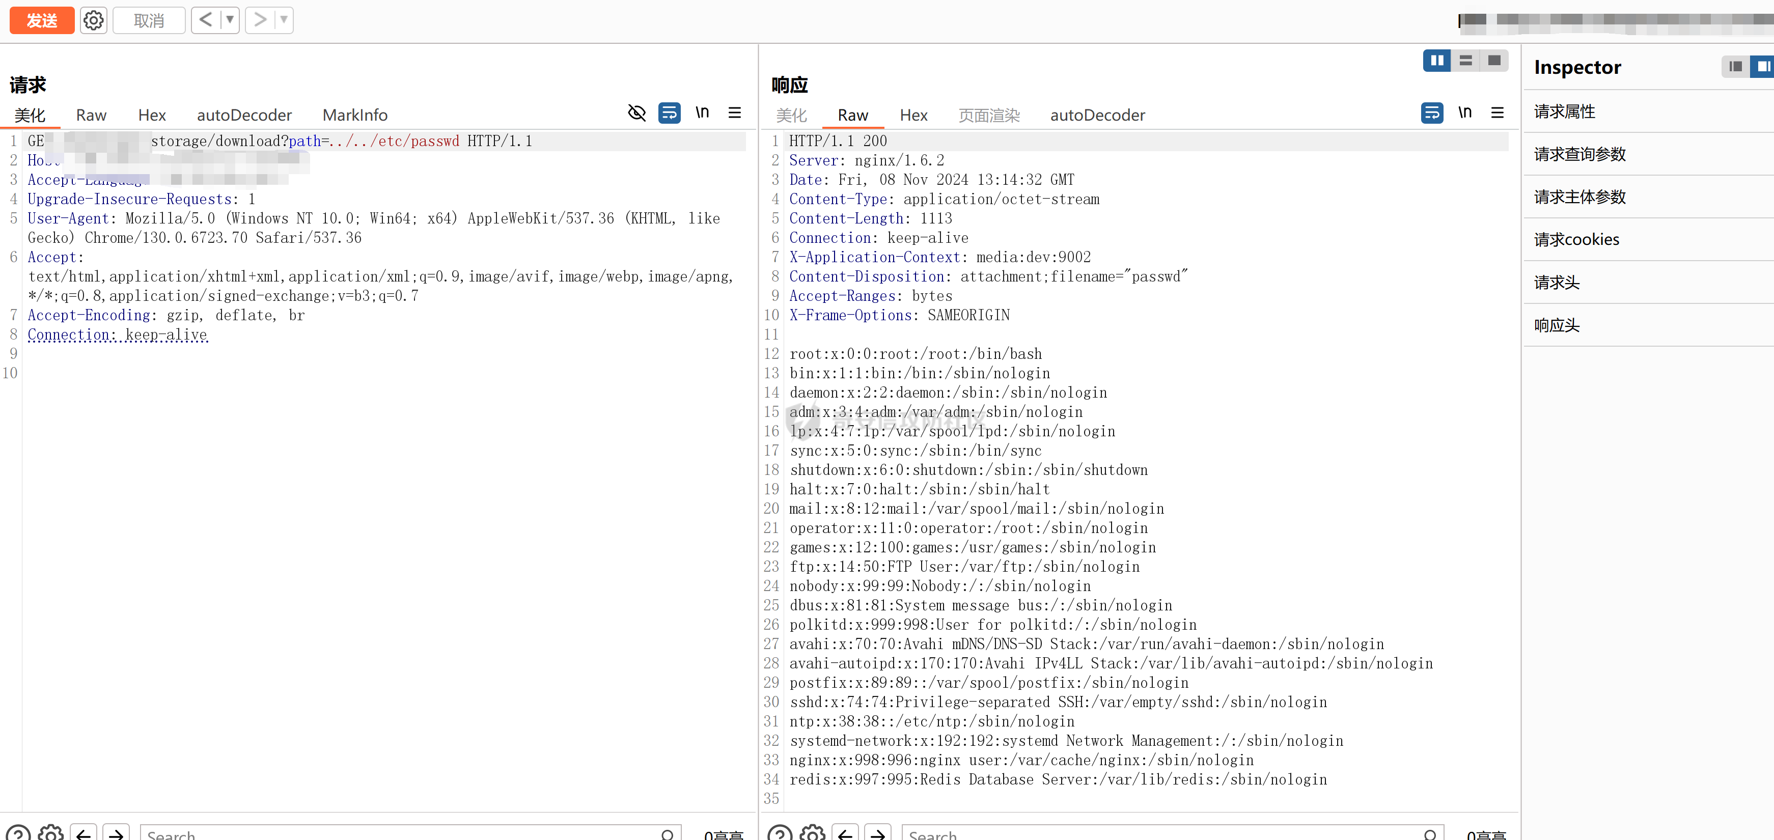
Task: Open response panel hamburger options menu
Action: click(1497, 113)
